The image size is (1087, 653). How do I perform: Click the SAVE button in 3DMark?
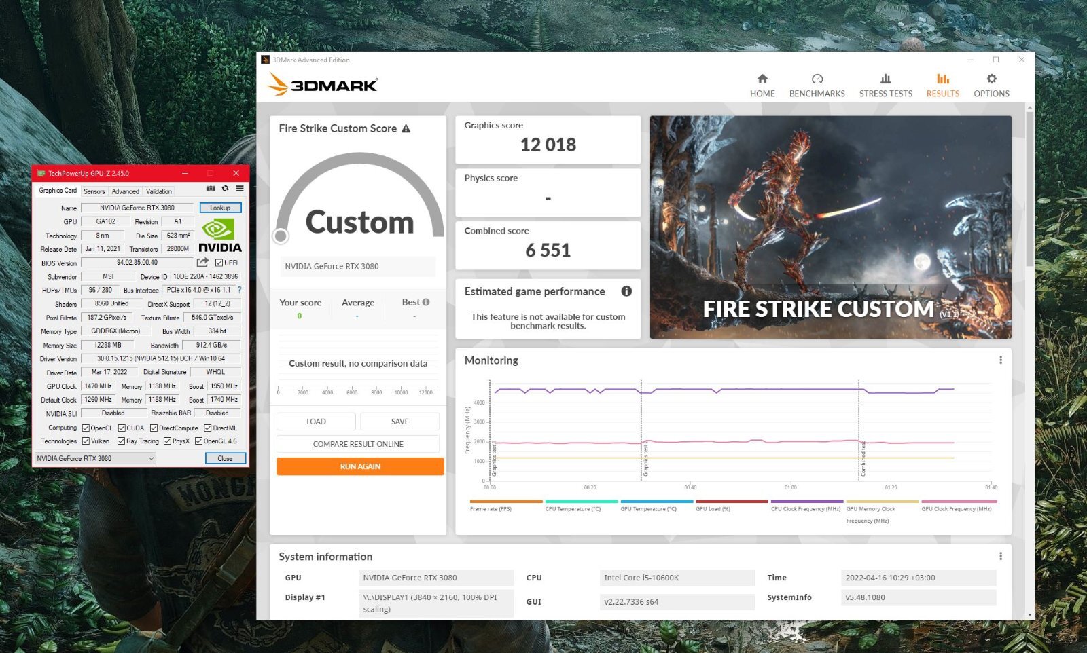coord(400,422)
